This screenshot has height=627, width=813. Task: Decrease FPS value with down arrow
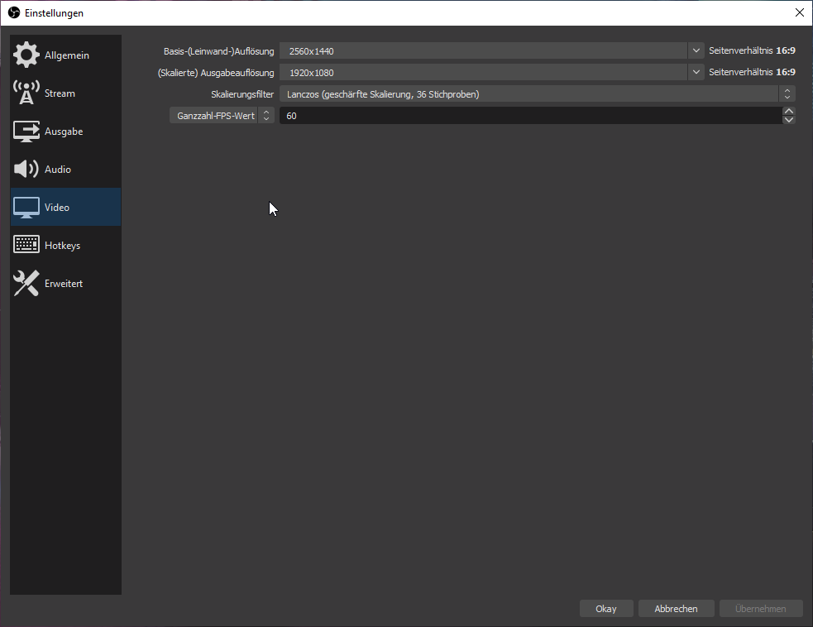pyautogui.click(x=789, y=120)
